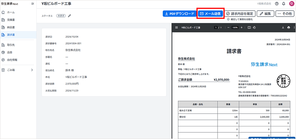Screen dimensions: 296x139
Task: Click the 編集 button
Action: tap(265, 14)
